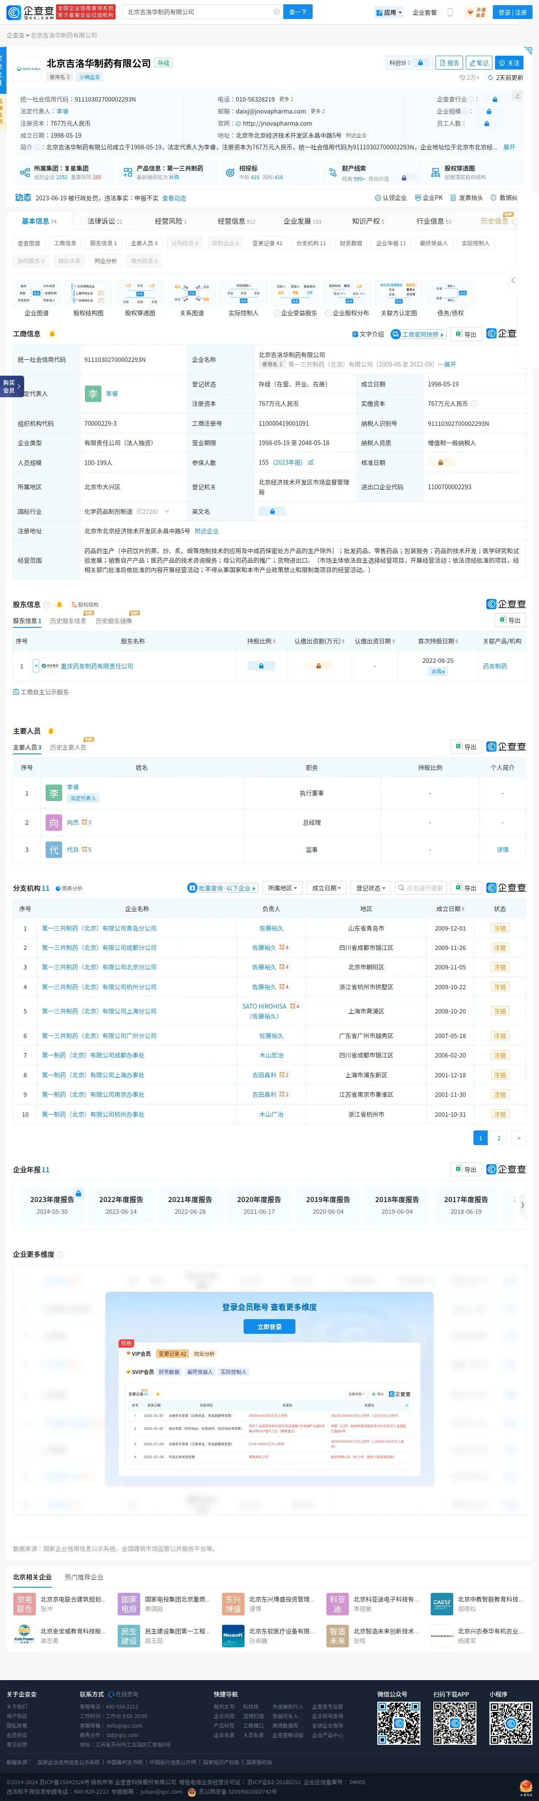The image size is (539, 1801).
Task: Open 历史股东信息 tab
Action: (69, 621)
